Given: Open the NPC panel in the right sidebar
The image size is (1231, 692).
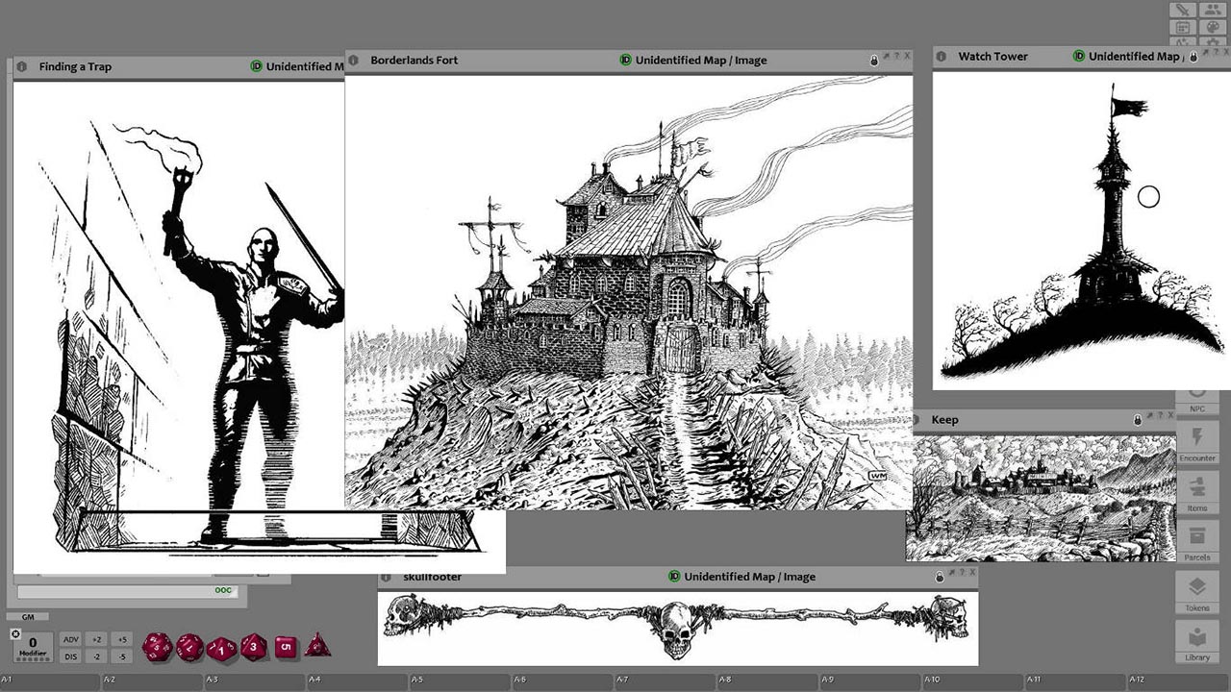Looking at the screenshot, I should point(1198,404).
